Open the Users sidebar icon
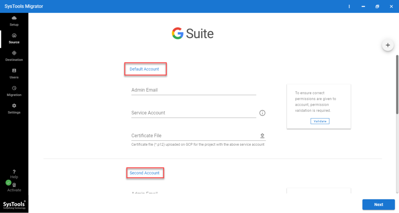The image size is (399, 213). 14,70
